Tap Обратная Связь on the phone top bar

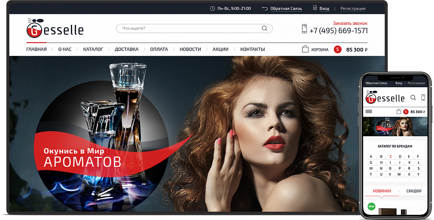coord(376,83)
